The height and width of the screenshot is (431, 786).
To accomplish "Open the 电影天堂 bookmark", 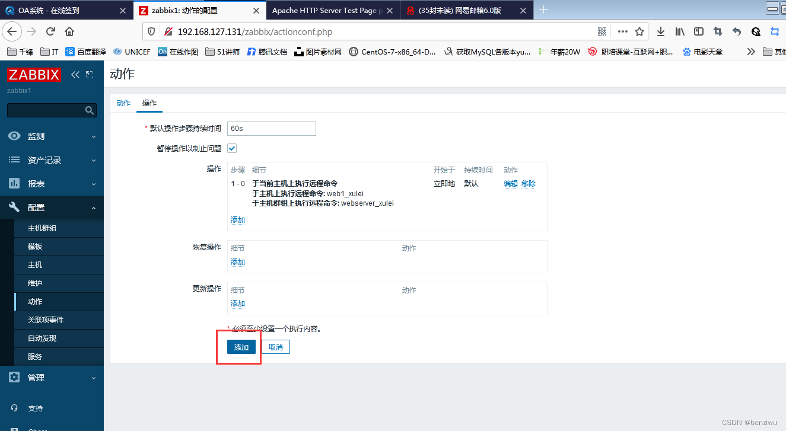I will [703, 52].
